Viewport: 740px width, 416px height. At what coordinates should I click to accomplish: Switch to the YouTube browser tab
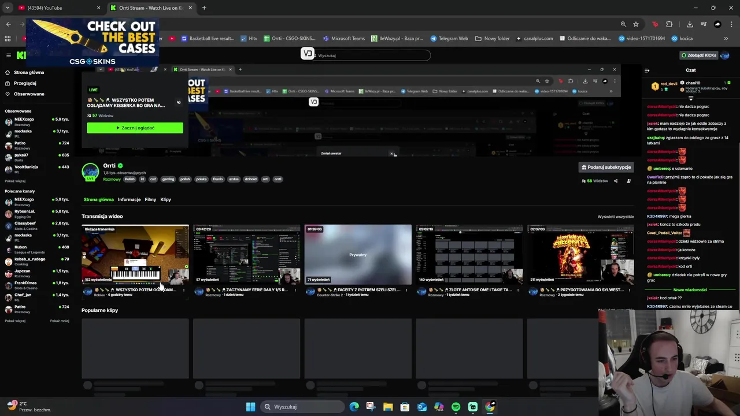click(x=58, y=8)
